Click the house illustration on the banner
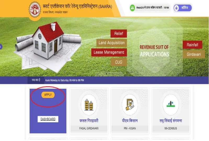 point(48,41)
